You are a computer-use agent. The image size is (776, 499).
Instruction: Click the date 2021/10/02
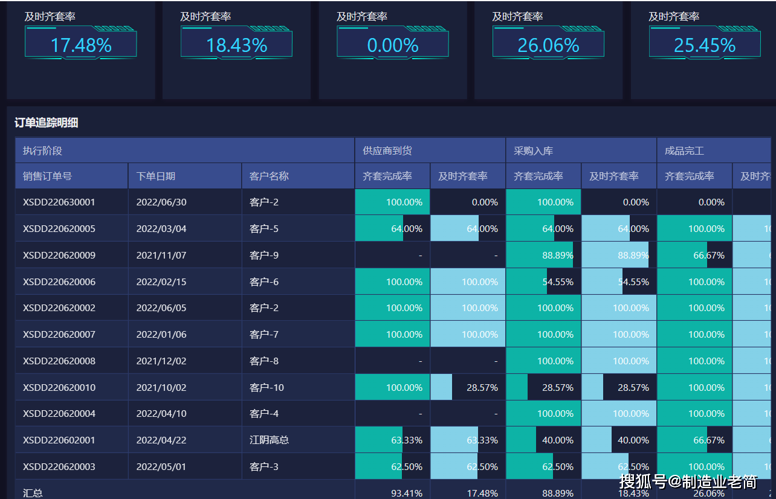(x=161, y=388)
